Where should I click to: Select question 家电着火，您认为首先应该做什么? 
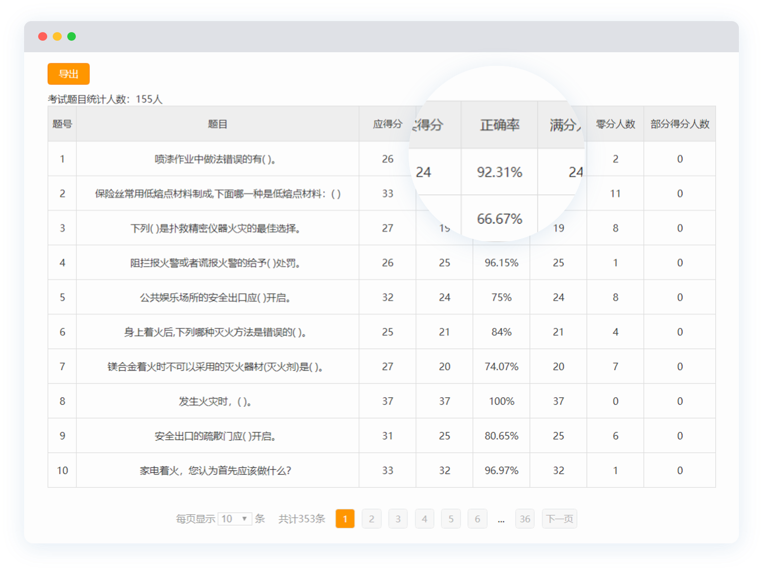pyautogui.click(x=215, y=471)
